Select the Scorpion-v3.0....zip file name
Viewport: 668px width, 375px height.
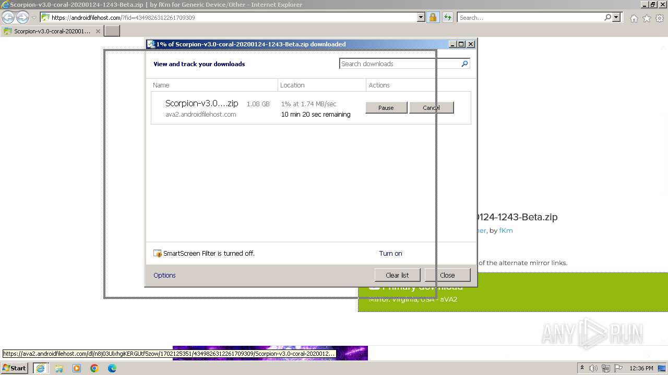201,103
